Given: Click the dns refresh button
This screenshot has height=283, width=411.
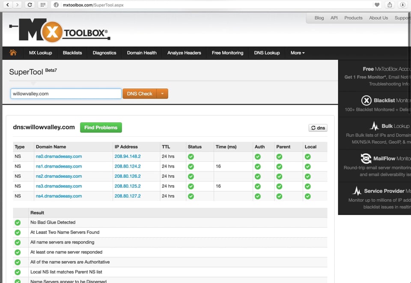Looking at the screenshot, I should tap(318, 128).
